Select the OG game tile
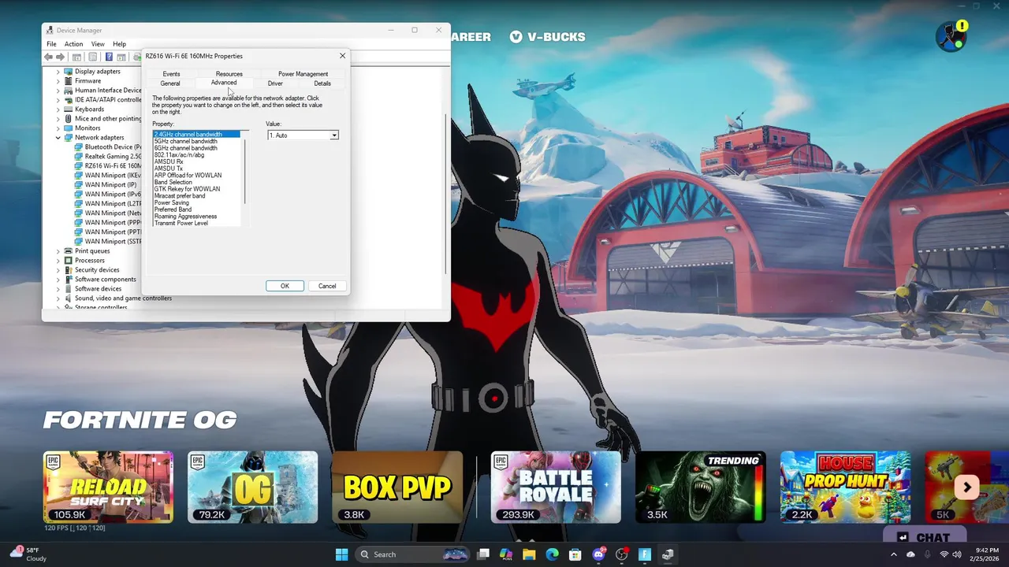The width and height of the screenshot is (1009, 567). (x=252, y=487)
